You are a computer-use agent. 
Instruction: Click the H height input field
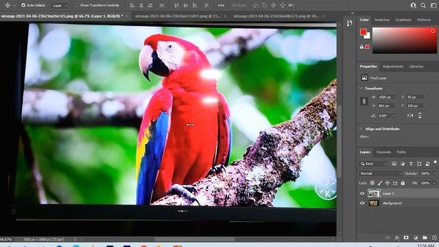(386, 106)
